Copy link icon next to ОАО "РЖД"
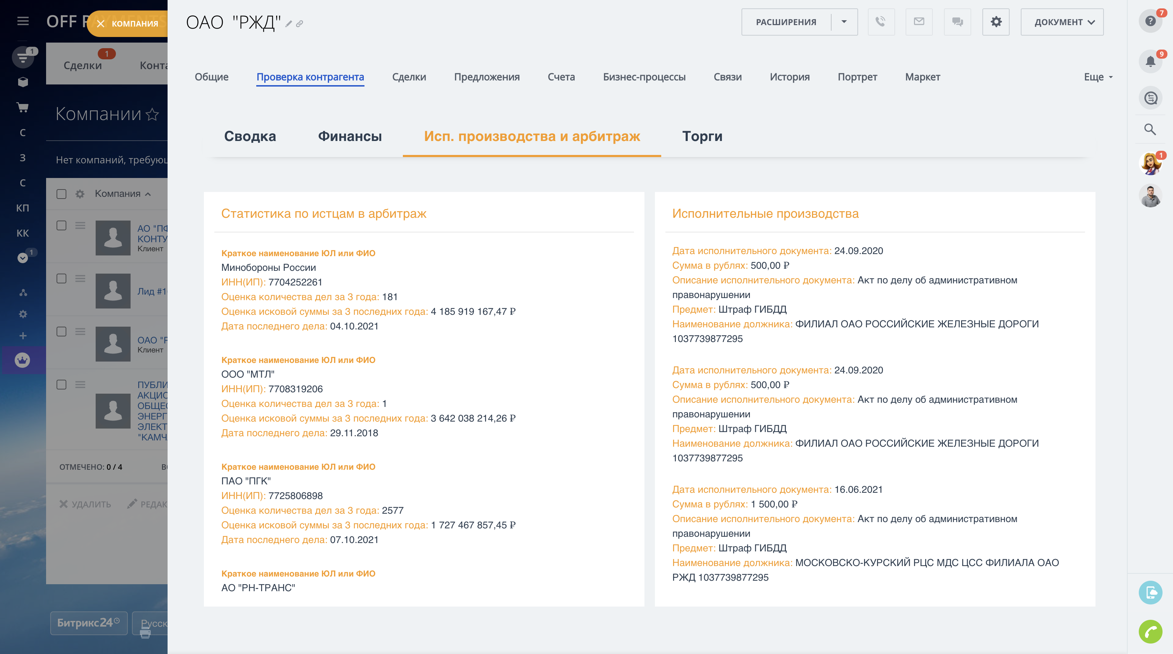Screen dimensions: 1173x654 (x=300, y=24)
